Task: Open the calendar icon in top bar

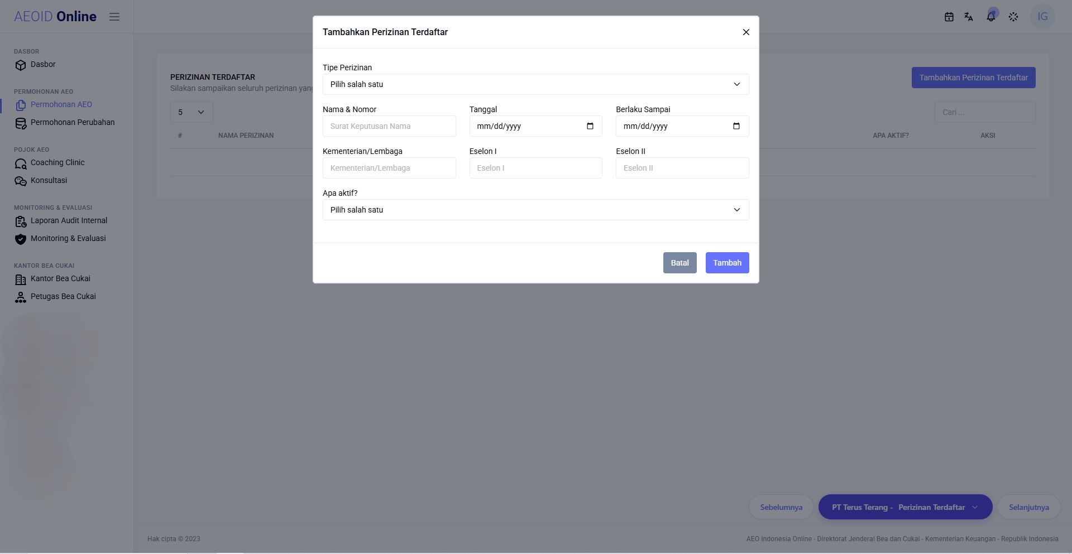Action: coord(949,17)
